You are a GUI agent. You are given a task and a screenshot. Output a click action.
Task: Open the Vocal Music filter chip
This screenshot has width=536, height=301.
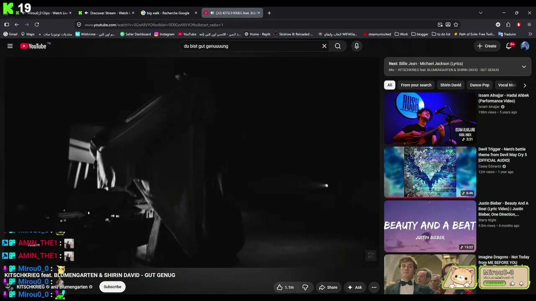[x=507, y=85]
